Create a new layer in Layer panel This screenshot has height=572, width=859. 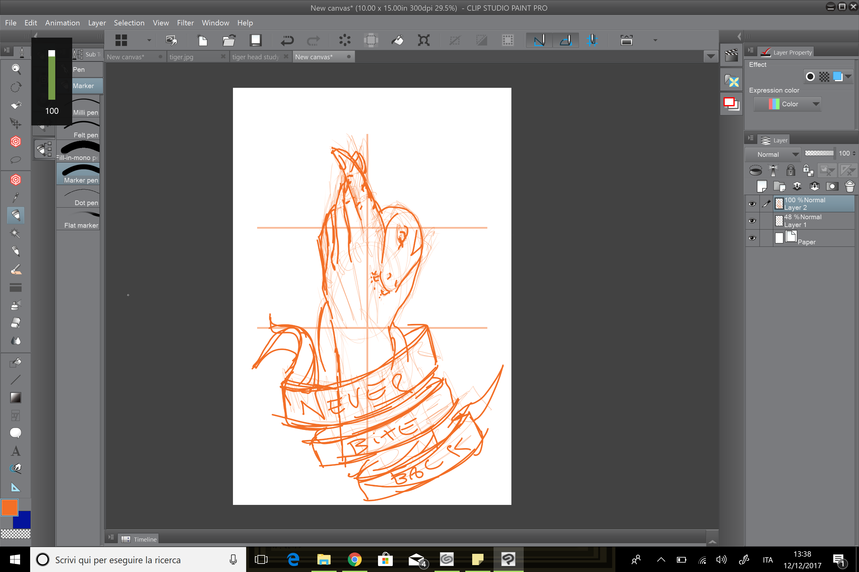click(763, 186)
